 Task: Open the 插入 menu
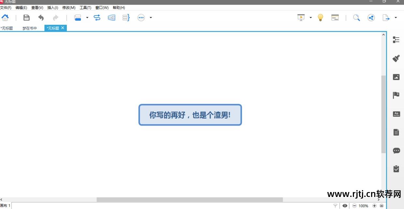52,7
